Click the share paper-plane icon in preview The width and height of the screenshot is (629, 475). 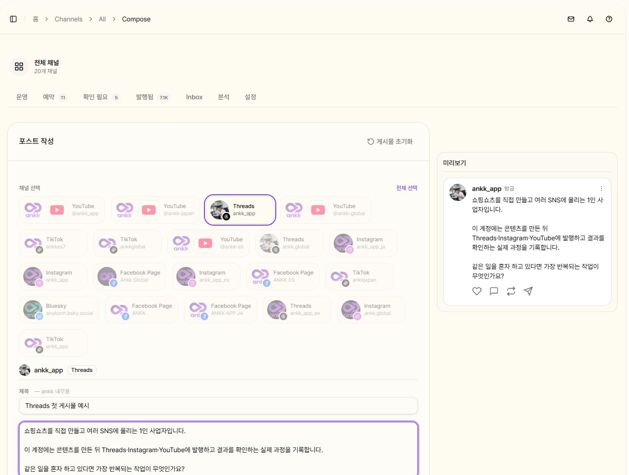[528, 291]
